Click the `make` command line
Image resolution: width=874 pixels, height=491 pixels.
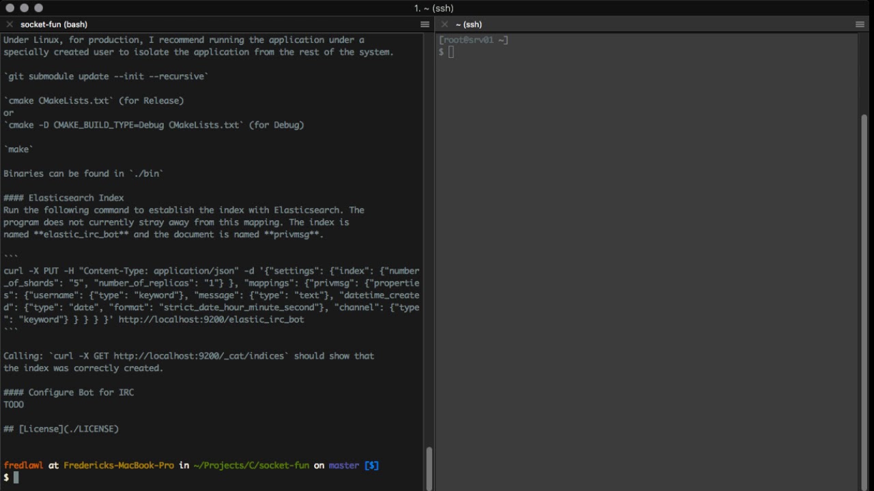point(18,149)
